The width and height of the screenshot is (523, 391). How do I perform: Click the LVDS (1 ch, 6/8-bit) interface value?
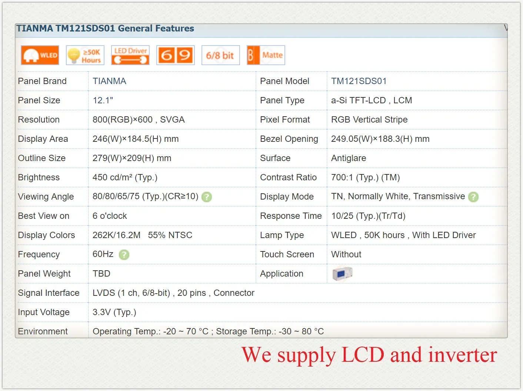(x=173, y=293)
